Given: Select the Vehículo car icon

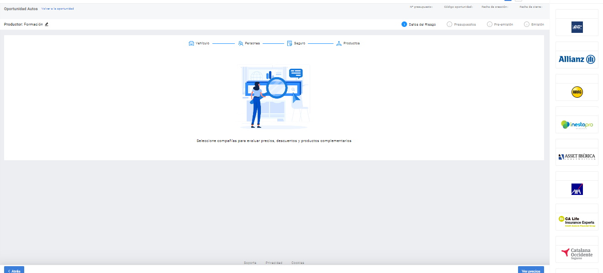Looking at the screenshot, I should pyautogui.click(x=191, y=43).
